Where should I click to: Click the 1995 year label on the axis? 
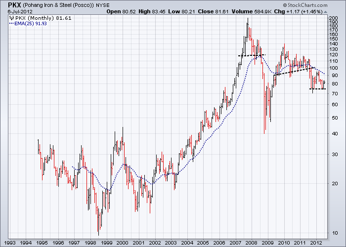[42, 243]
